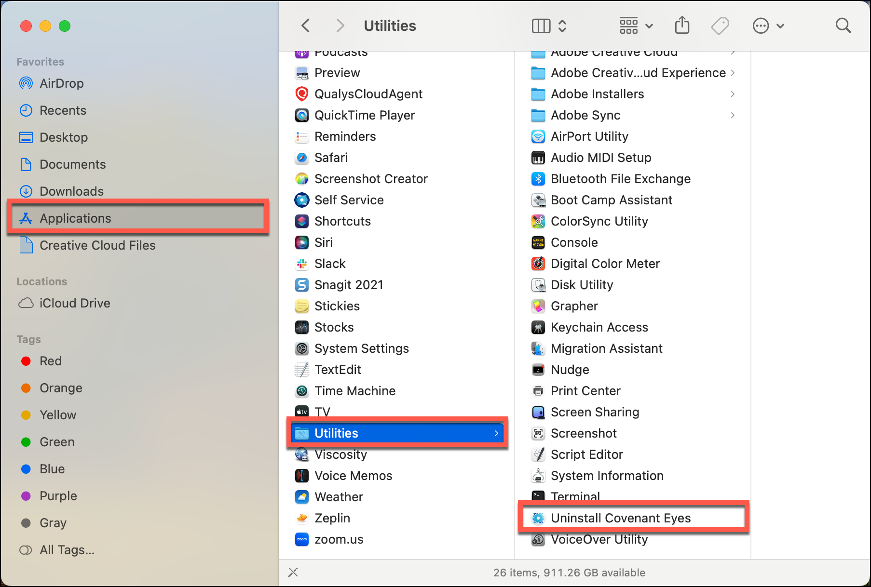Expand Adobe Sync folder chevron
Viewport: 871px width, 587px height.
(733, 115)
